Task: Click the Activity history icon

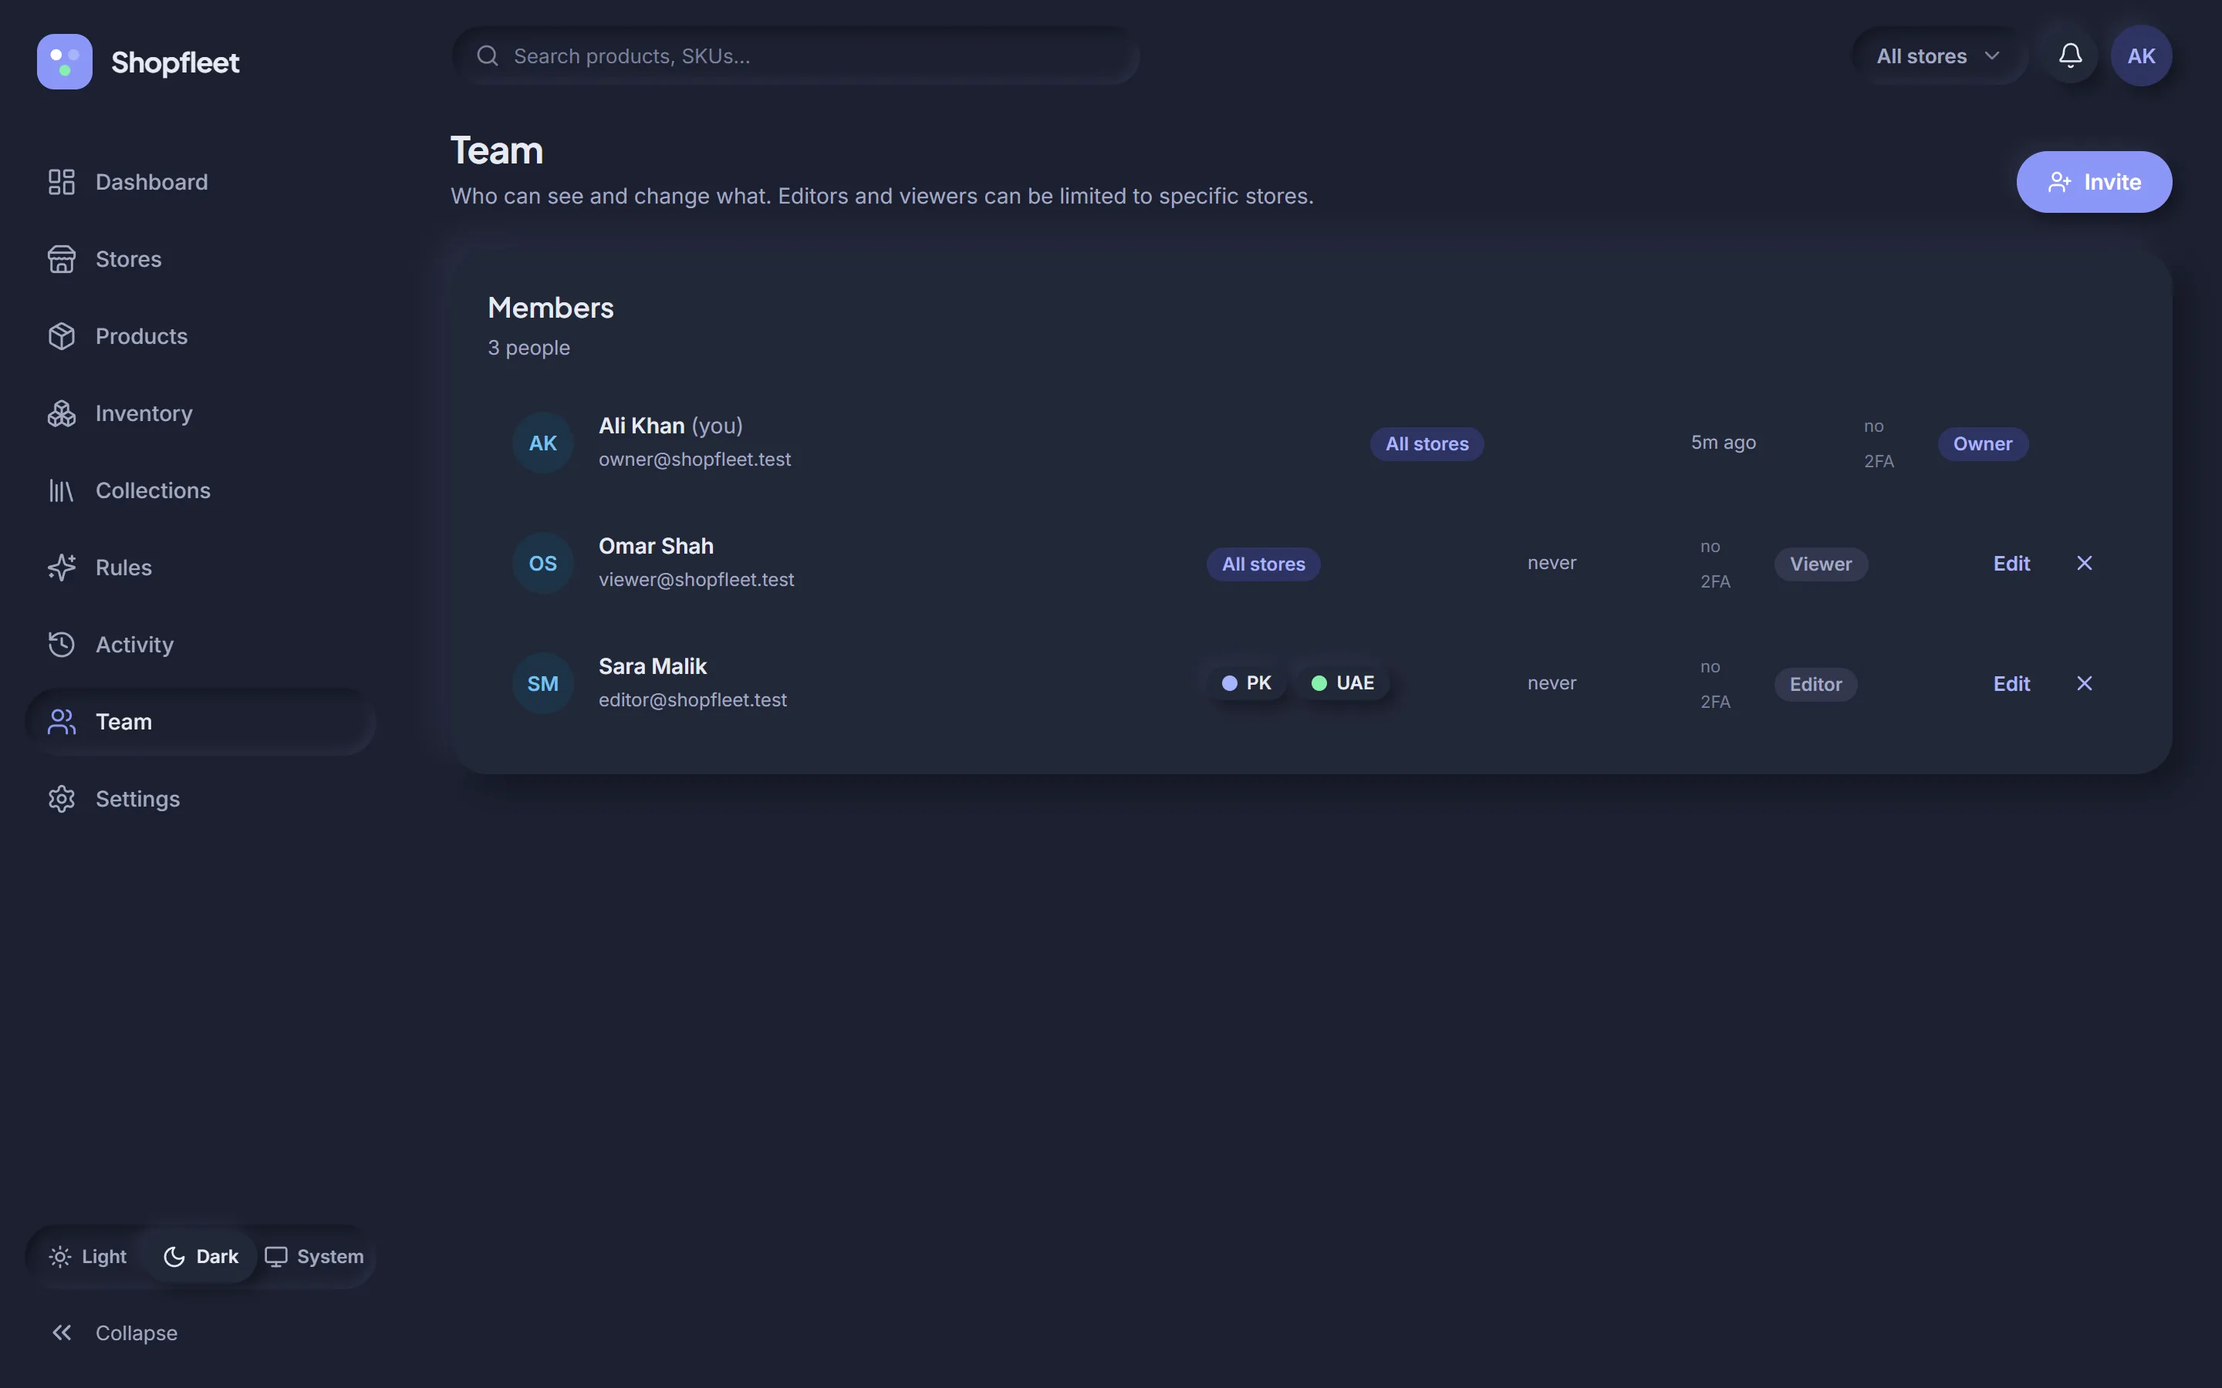Action: pos(62,645)
